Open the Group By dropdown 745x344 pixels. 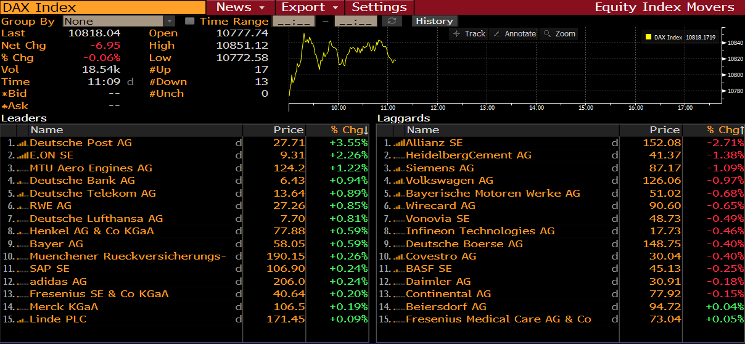click(170, 21)
